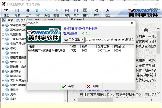Expand the 常用基础资料 tree node

[3, 25]
